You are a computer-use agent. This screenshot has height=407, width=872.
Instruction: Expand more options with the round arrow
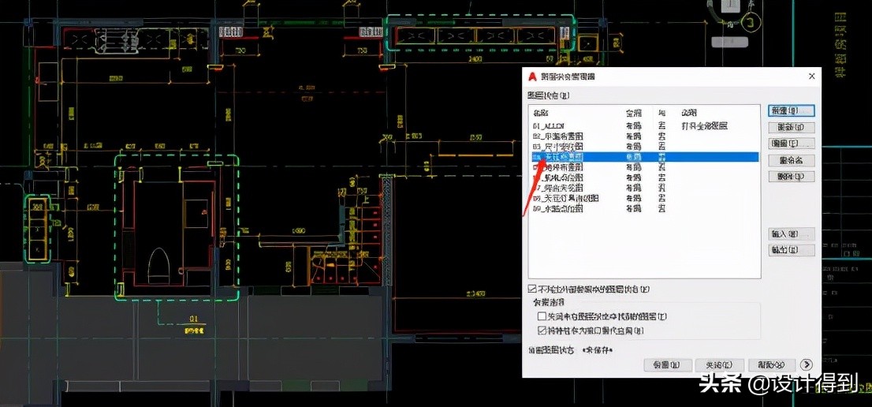coord(807,364)
